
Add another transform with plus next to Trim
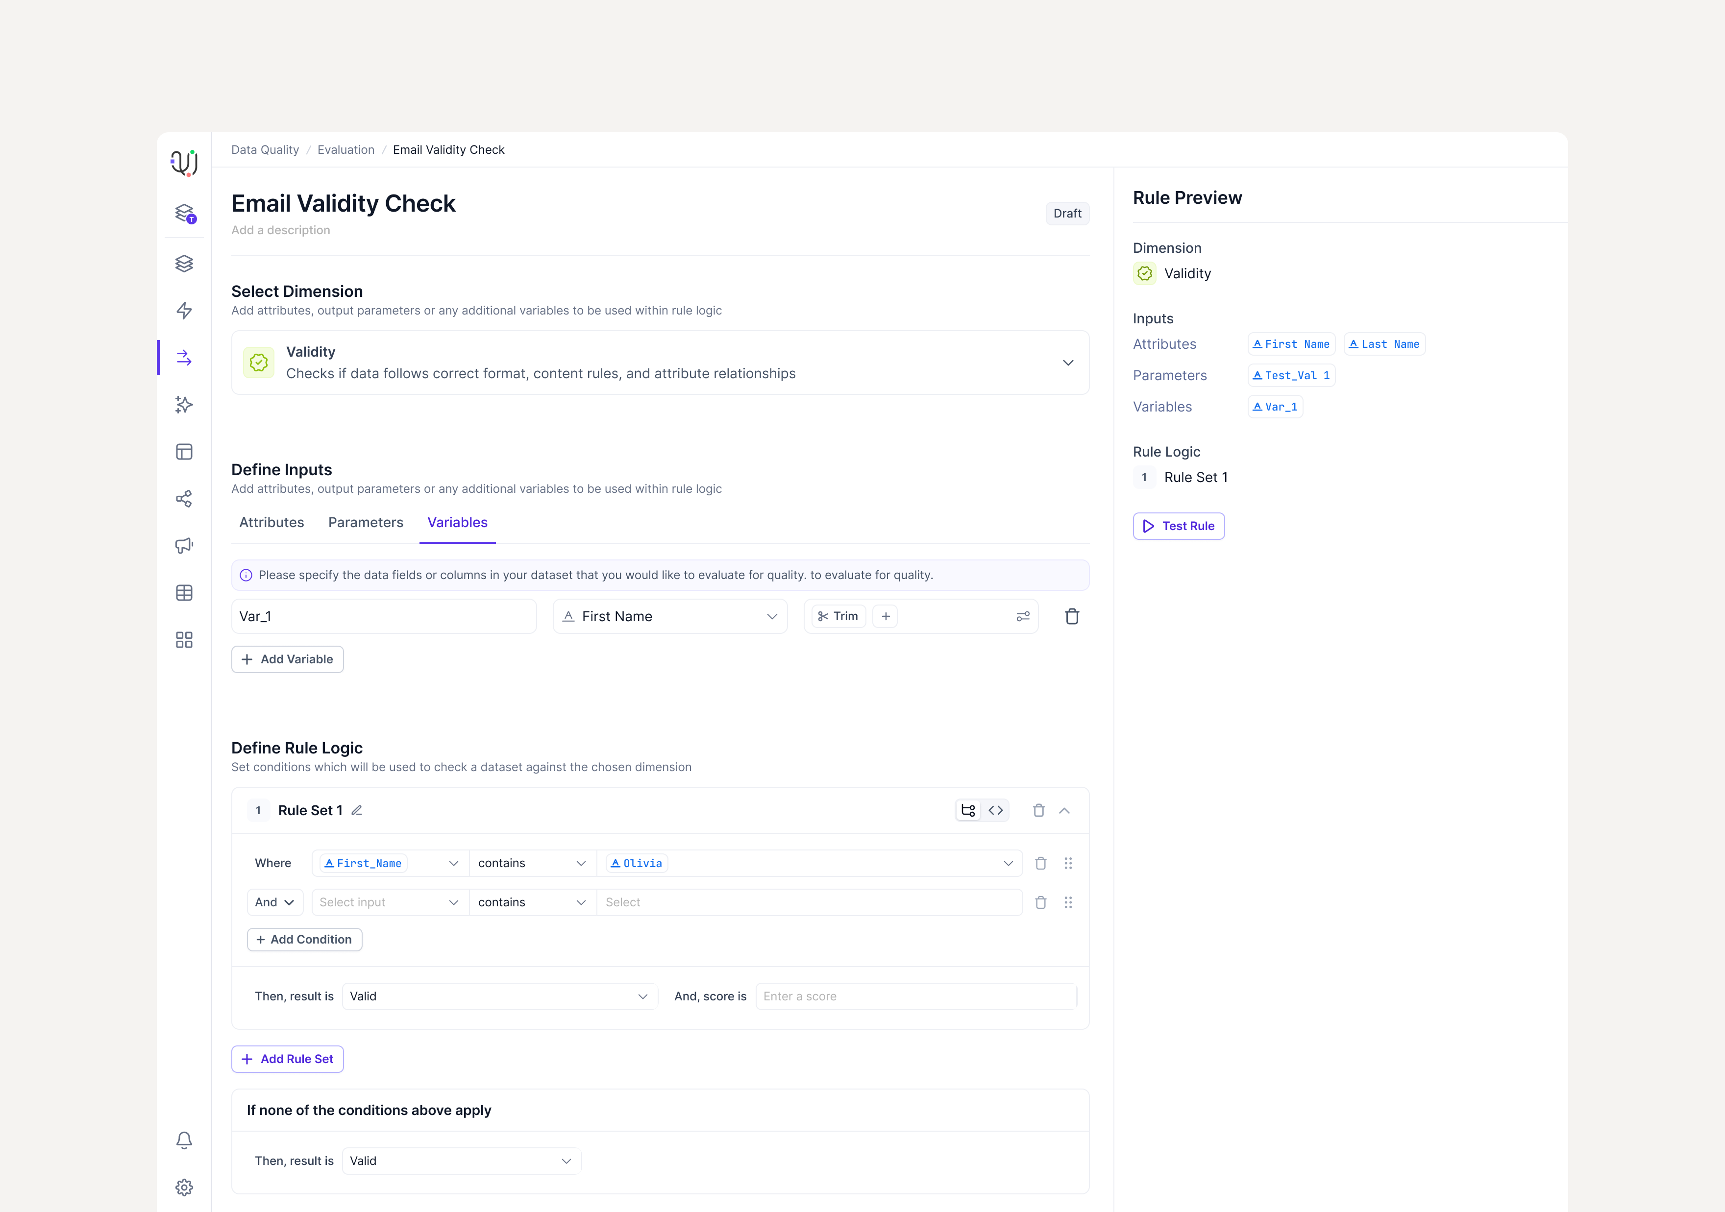[886, 616]
